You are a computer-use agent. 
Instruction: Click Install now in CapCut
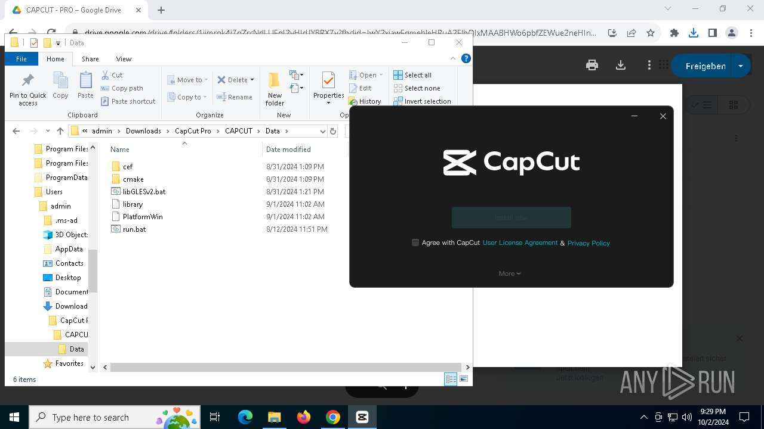pos(512,217)
